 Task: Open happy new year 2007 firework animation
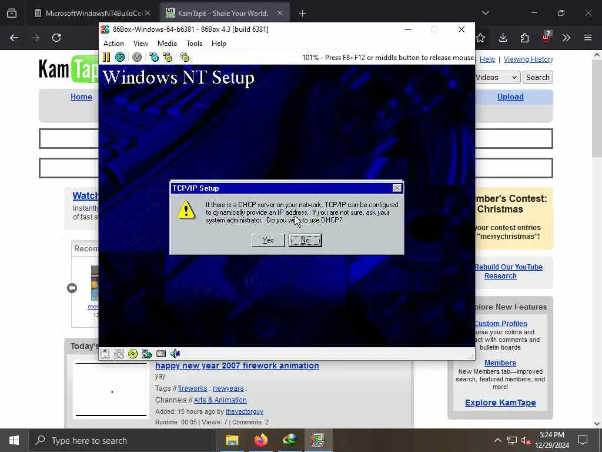coord(237,365)
